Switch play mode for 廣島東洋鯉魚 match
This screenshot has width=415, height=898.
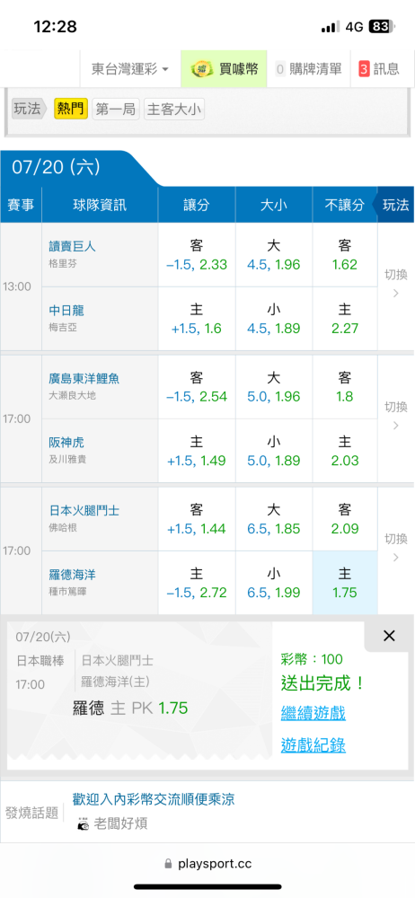396,417
